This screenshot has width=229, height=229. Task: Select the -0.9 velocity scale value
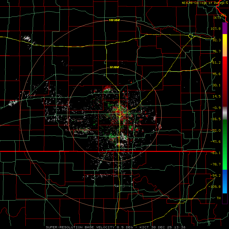[x=217, y=108]
